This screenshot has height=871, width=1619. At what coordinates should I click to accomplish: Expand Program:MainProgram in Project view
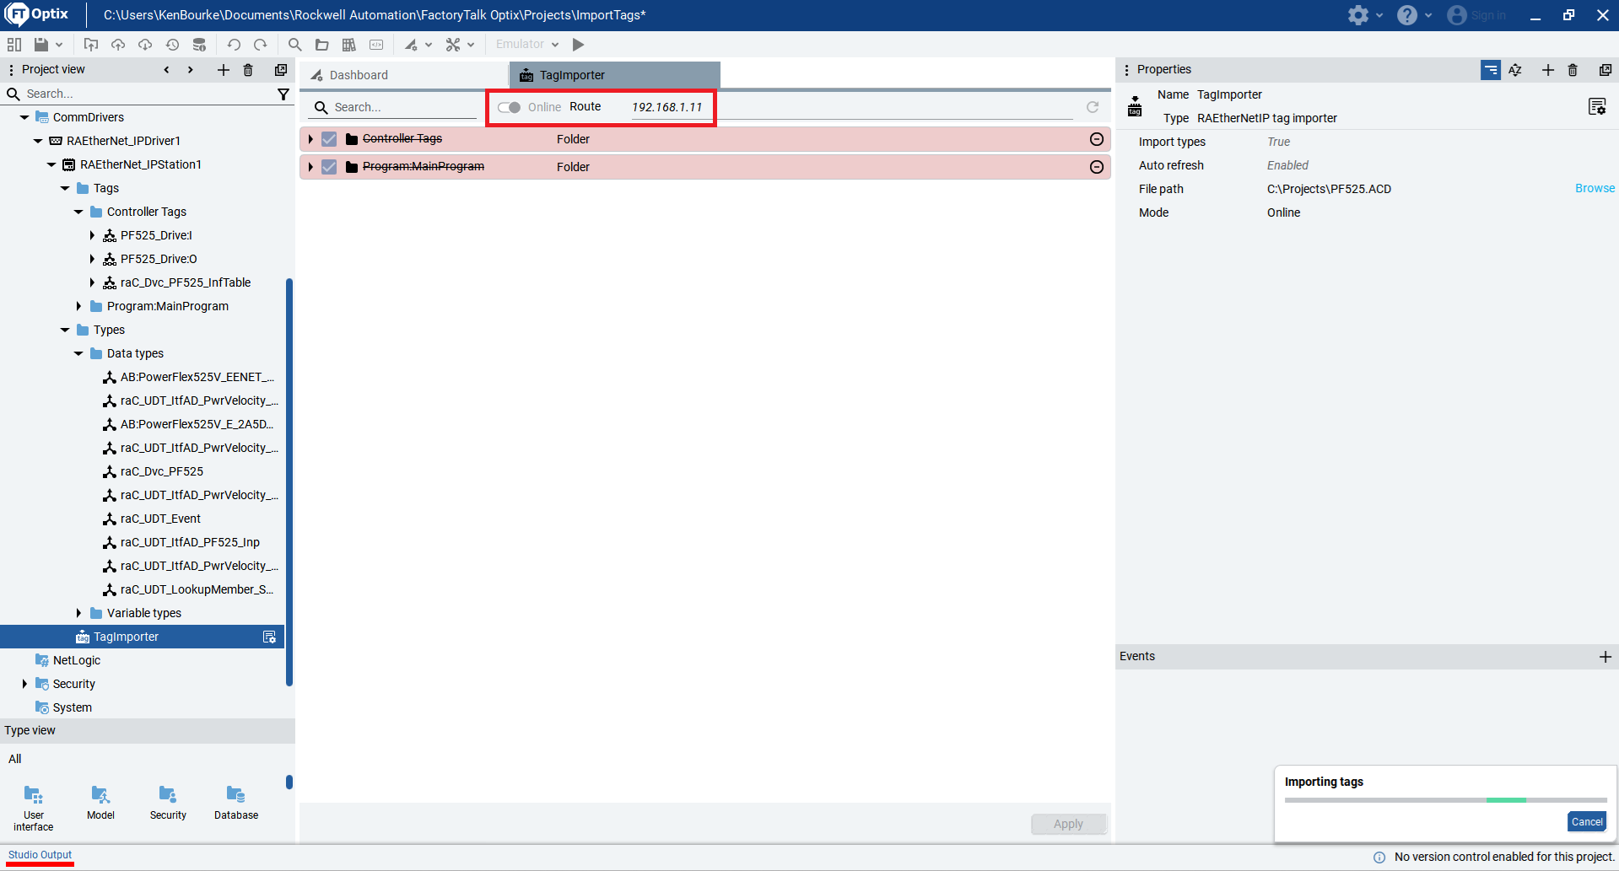pos(78,306)
